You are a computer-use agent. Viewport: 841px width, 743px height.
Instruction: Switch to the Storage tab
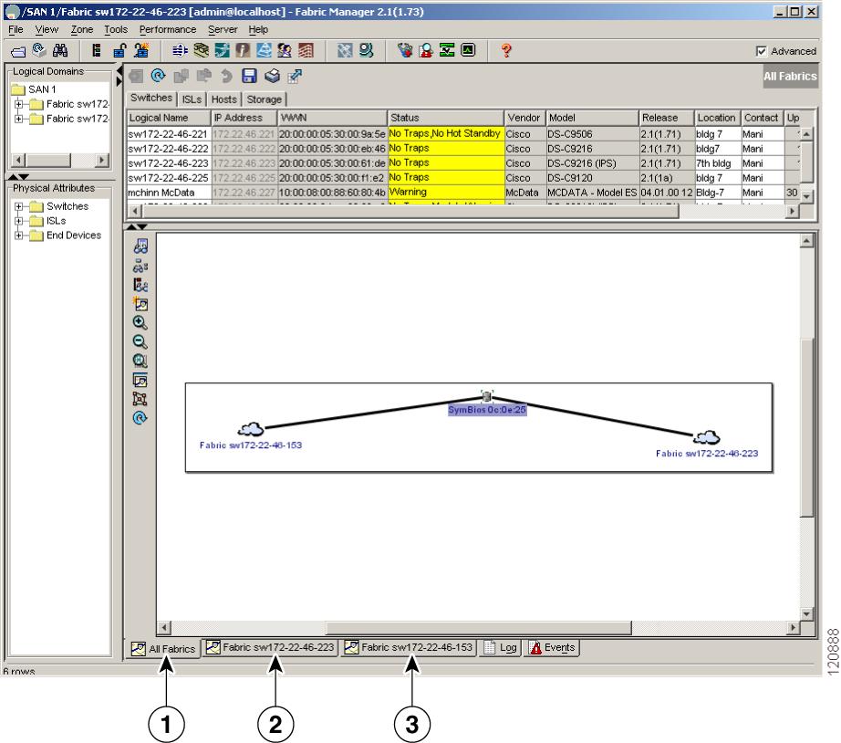(264, 99)
